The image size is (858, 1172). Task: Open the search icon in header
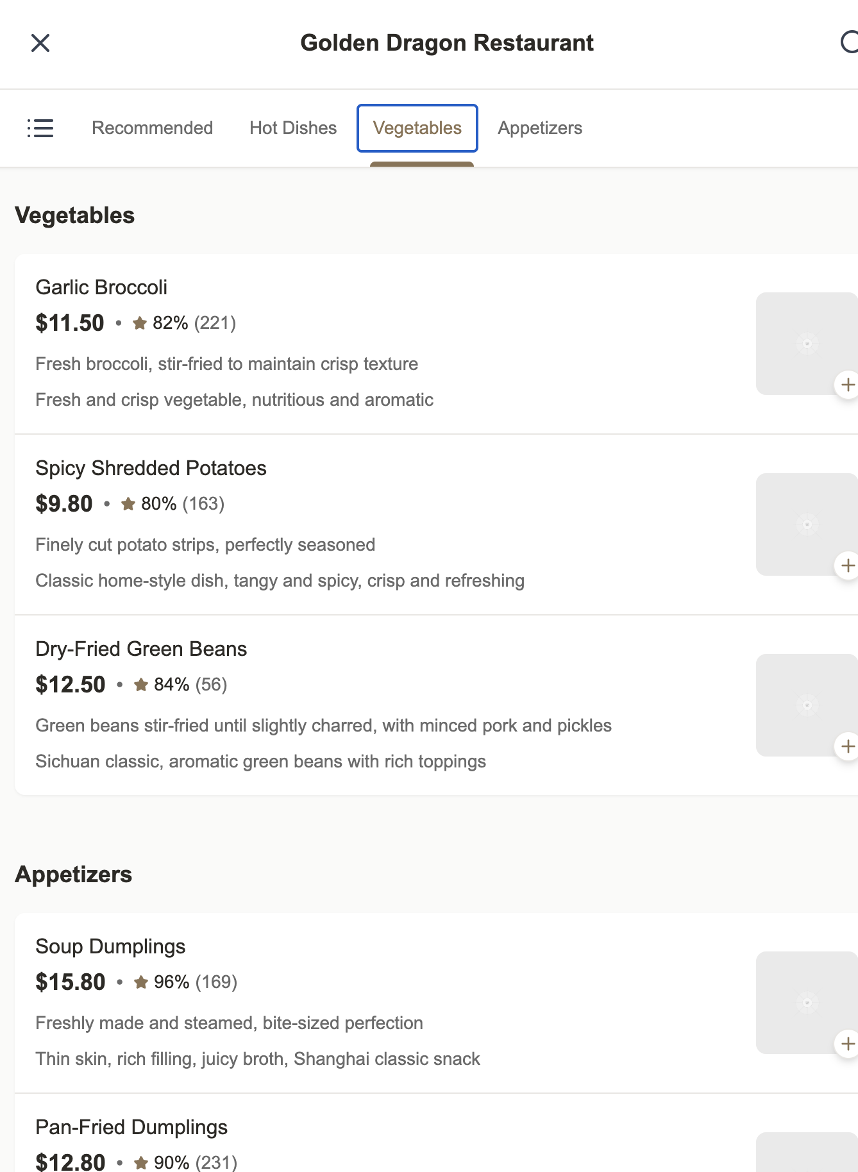point(849,43)
